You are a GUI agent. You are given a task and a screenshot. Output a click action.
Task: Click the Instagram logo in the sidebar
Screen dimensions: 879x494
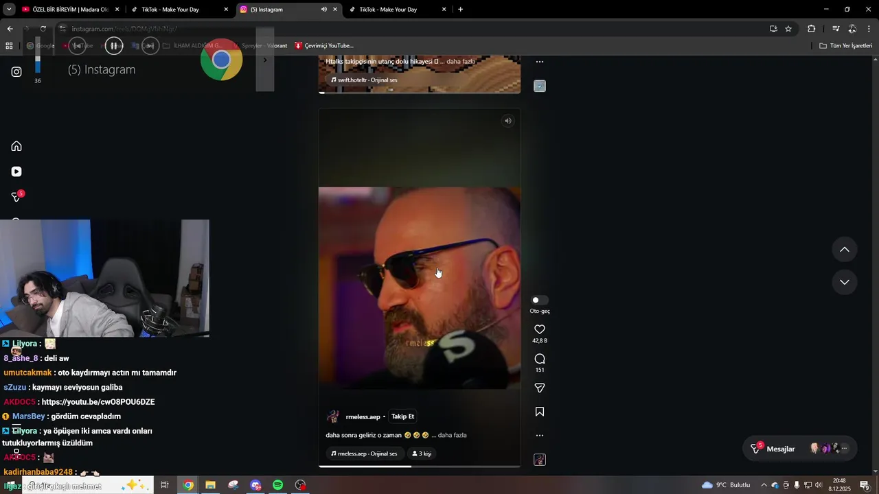coord(16,71)
